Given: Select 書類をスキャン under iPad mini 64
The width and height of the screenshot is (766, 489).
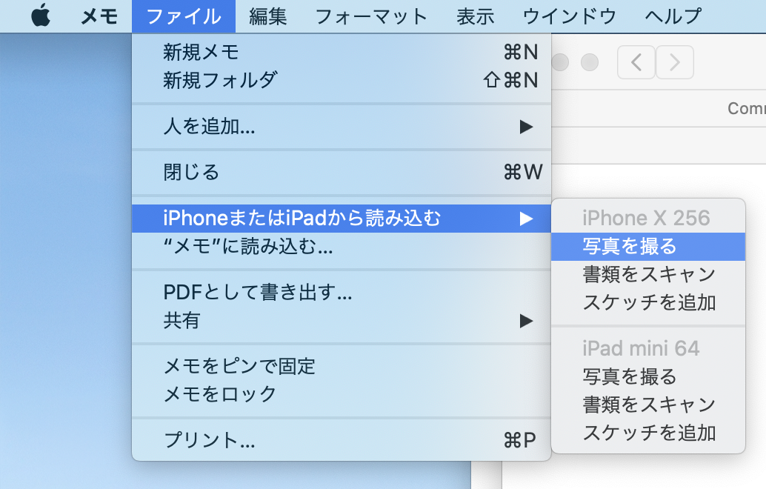Looking at the screenshot, I should pos(648,405).
